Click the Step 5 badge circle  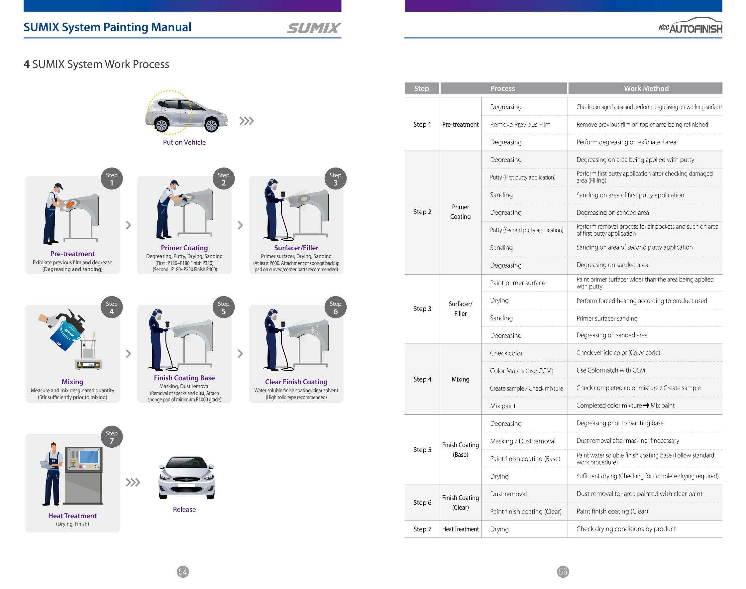coord(223,307)
